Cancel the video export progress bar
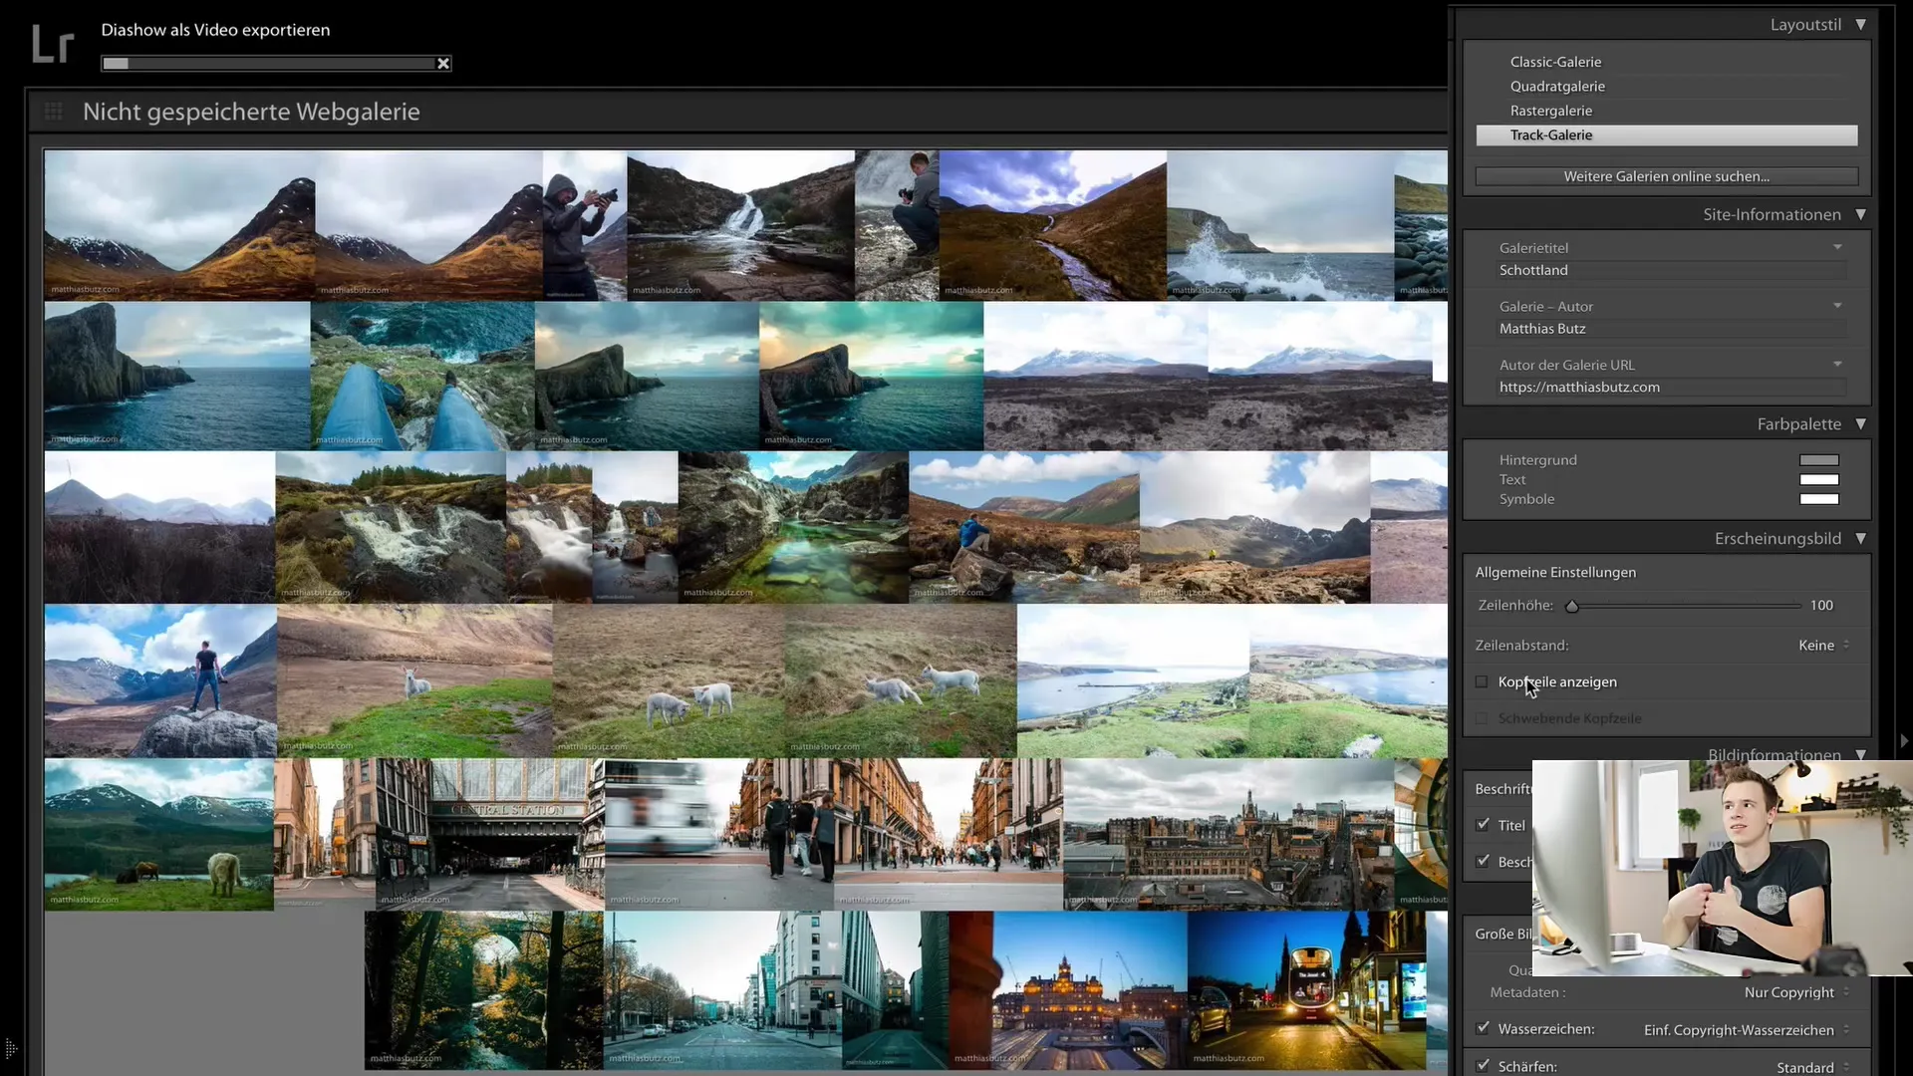Image resolution: width=1913 pixels, height=1076 pixels. [443, 64]
